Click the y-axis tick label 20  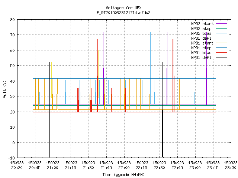tap(12, 112)
